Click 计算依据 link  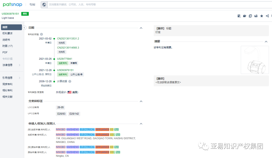(62, 82)
